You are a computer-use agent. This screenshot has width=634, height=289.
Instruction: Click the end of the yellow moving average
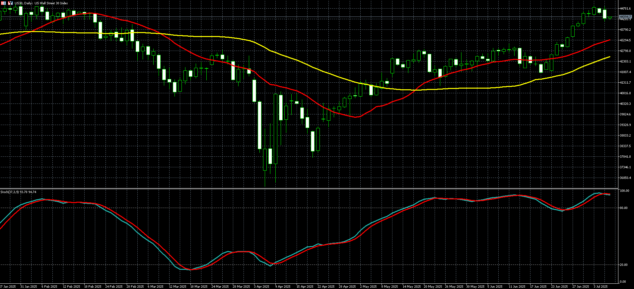pyautogui.click(x=609, y=57)
